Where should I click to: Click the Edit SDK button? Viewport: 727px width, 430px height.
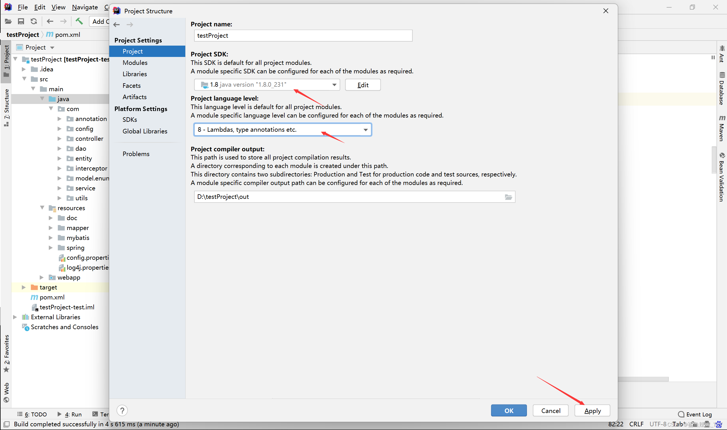(x=362, y=85)
